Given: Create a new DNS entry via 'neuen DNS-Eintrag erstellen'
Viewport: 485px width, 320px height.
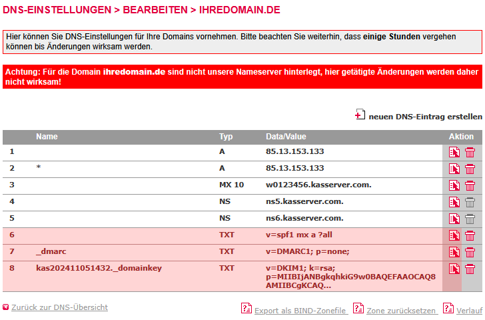Looking at the screenshot, I should (x=425, y=117).
